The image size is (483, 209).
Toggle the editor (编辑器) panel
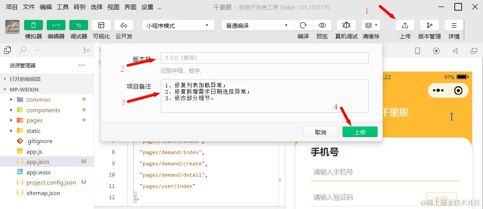[56, 25]
